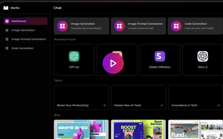Click the grid icon beside sidebar Image Prompt Generation
Image resolution: width=223 pixels, height=139 pixels.
tap(7, 39)
